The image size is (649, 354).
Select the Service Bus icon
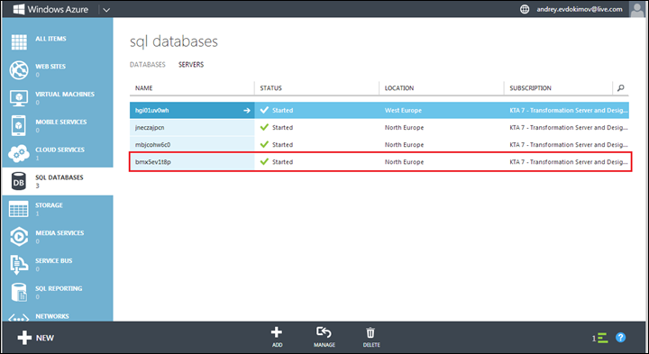[19, 265]
